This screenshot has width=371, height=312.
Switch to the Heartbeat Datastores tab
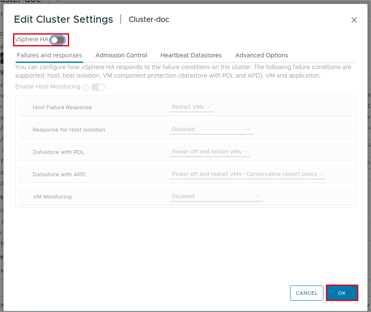click(x=191, y=55)
